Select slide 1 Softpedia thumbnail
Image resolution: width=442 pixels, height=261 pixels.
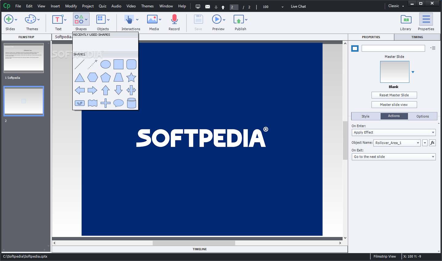[24, 58]
